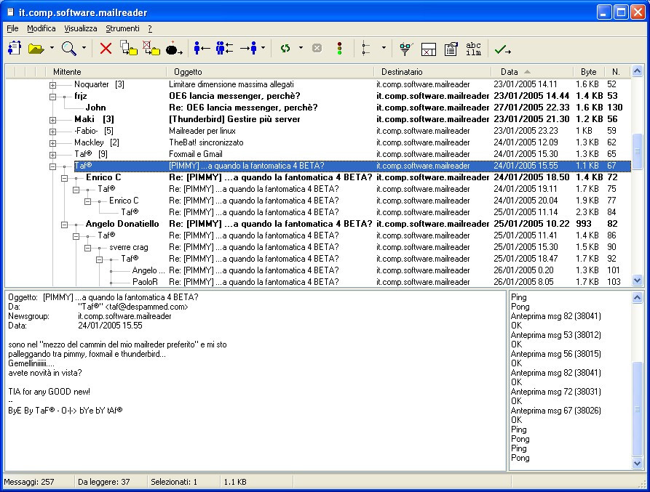650x492 pixels.
Task: Expand the Taf® [9] Foxmail e Gmail thread
Action: [52, 155]
